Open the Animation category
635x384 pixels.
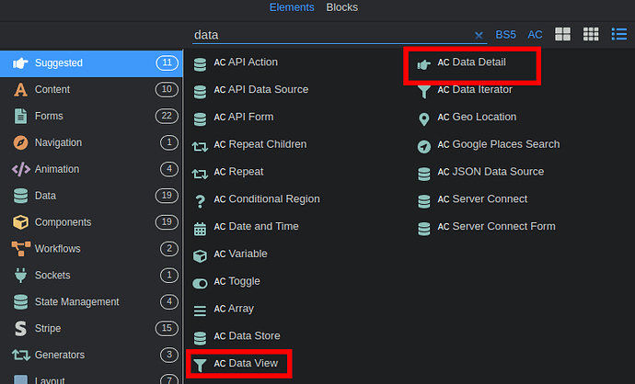(x=91, y=169)
